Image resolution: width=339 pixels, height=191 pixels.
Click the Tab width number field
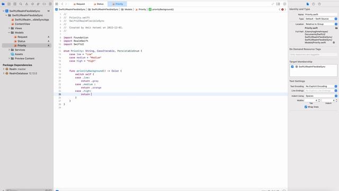(x=311, y=100)
